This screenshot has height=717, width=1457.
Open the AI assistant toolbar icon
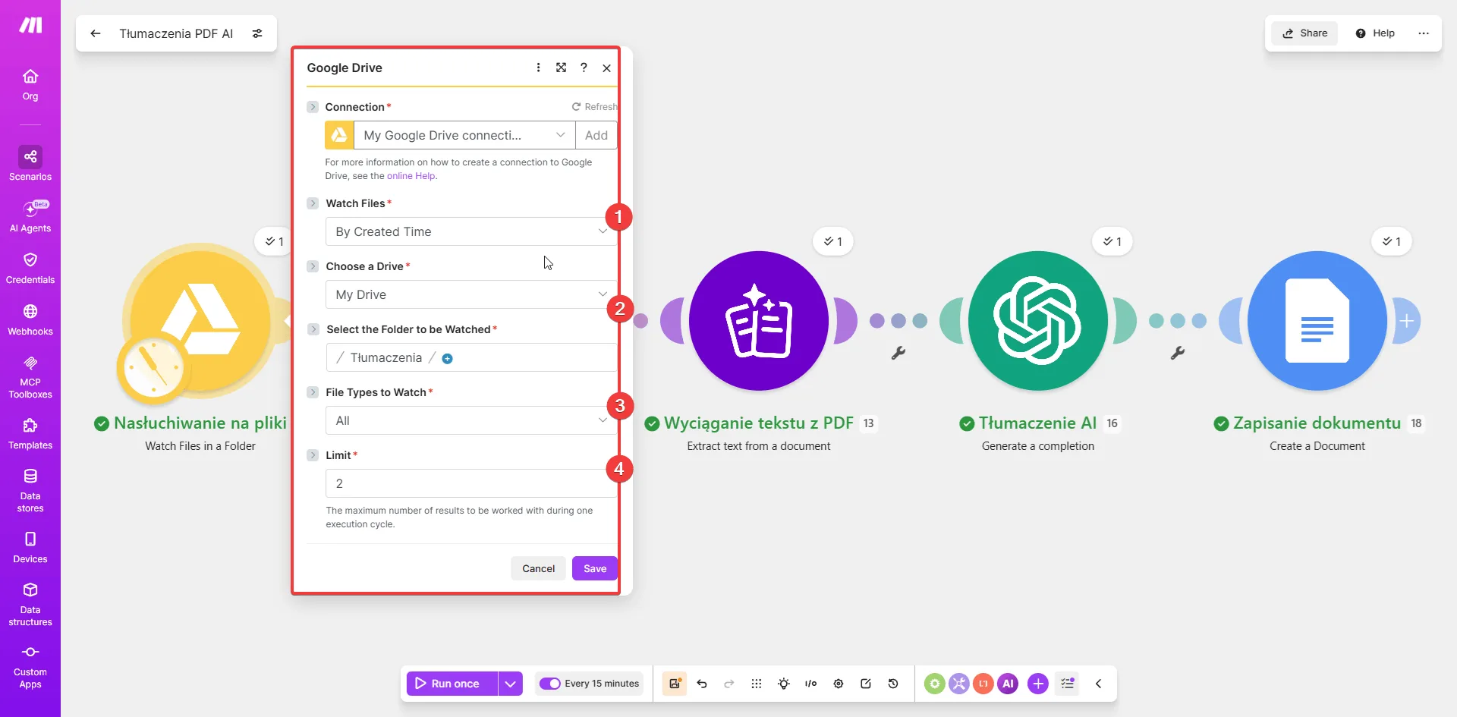point(1008,684)
